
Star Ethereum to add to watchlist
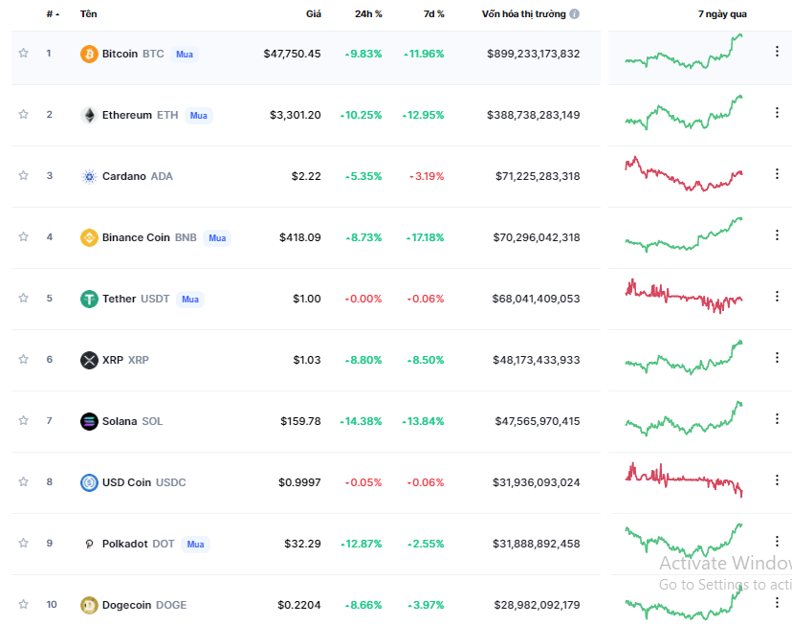pos(23,114)
